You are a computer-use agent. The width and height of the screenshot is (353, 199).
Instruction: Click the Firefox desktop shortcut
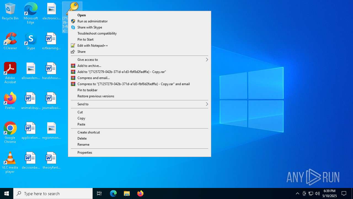[x=10, y=101]
